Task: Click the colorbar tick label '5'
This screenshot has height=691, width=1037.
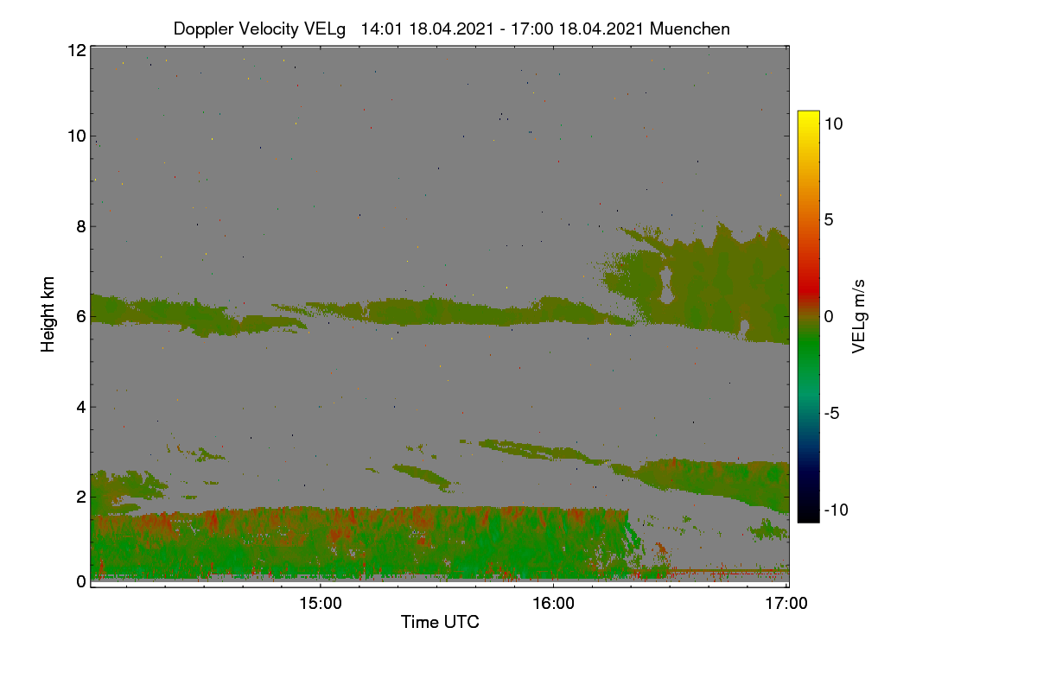Action: [828, 219]
